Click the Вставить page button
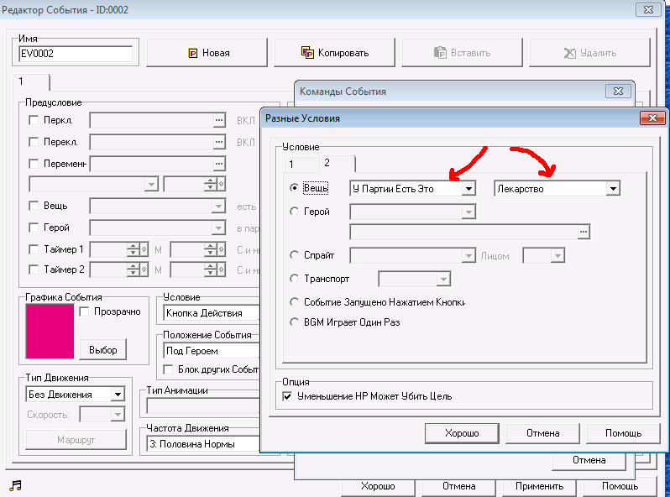The height and width of the screenshot is (497, 670). pyautogui.click(x=462, y=53)
